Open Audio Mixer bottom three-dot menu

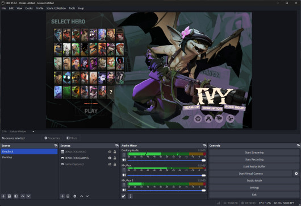[x=130, y=196]
